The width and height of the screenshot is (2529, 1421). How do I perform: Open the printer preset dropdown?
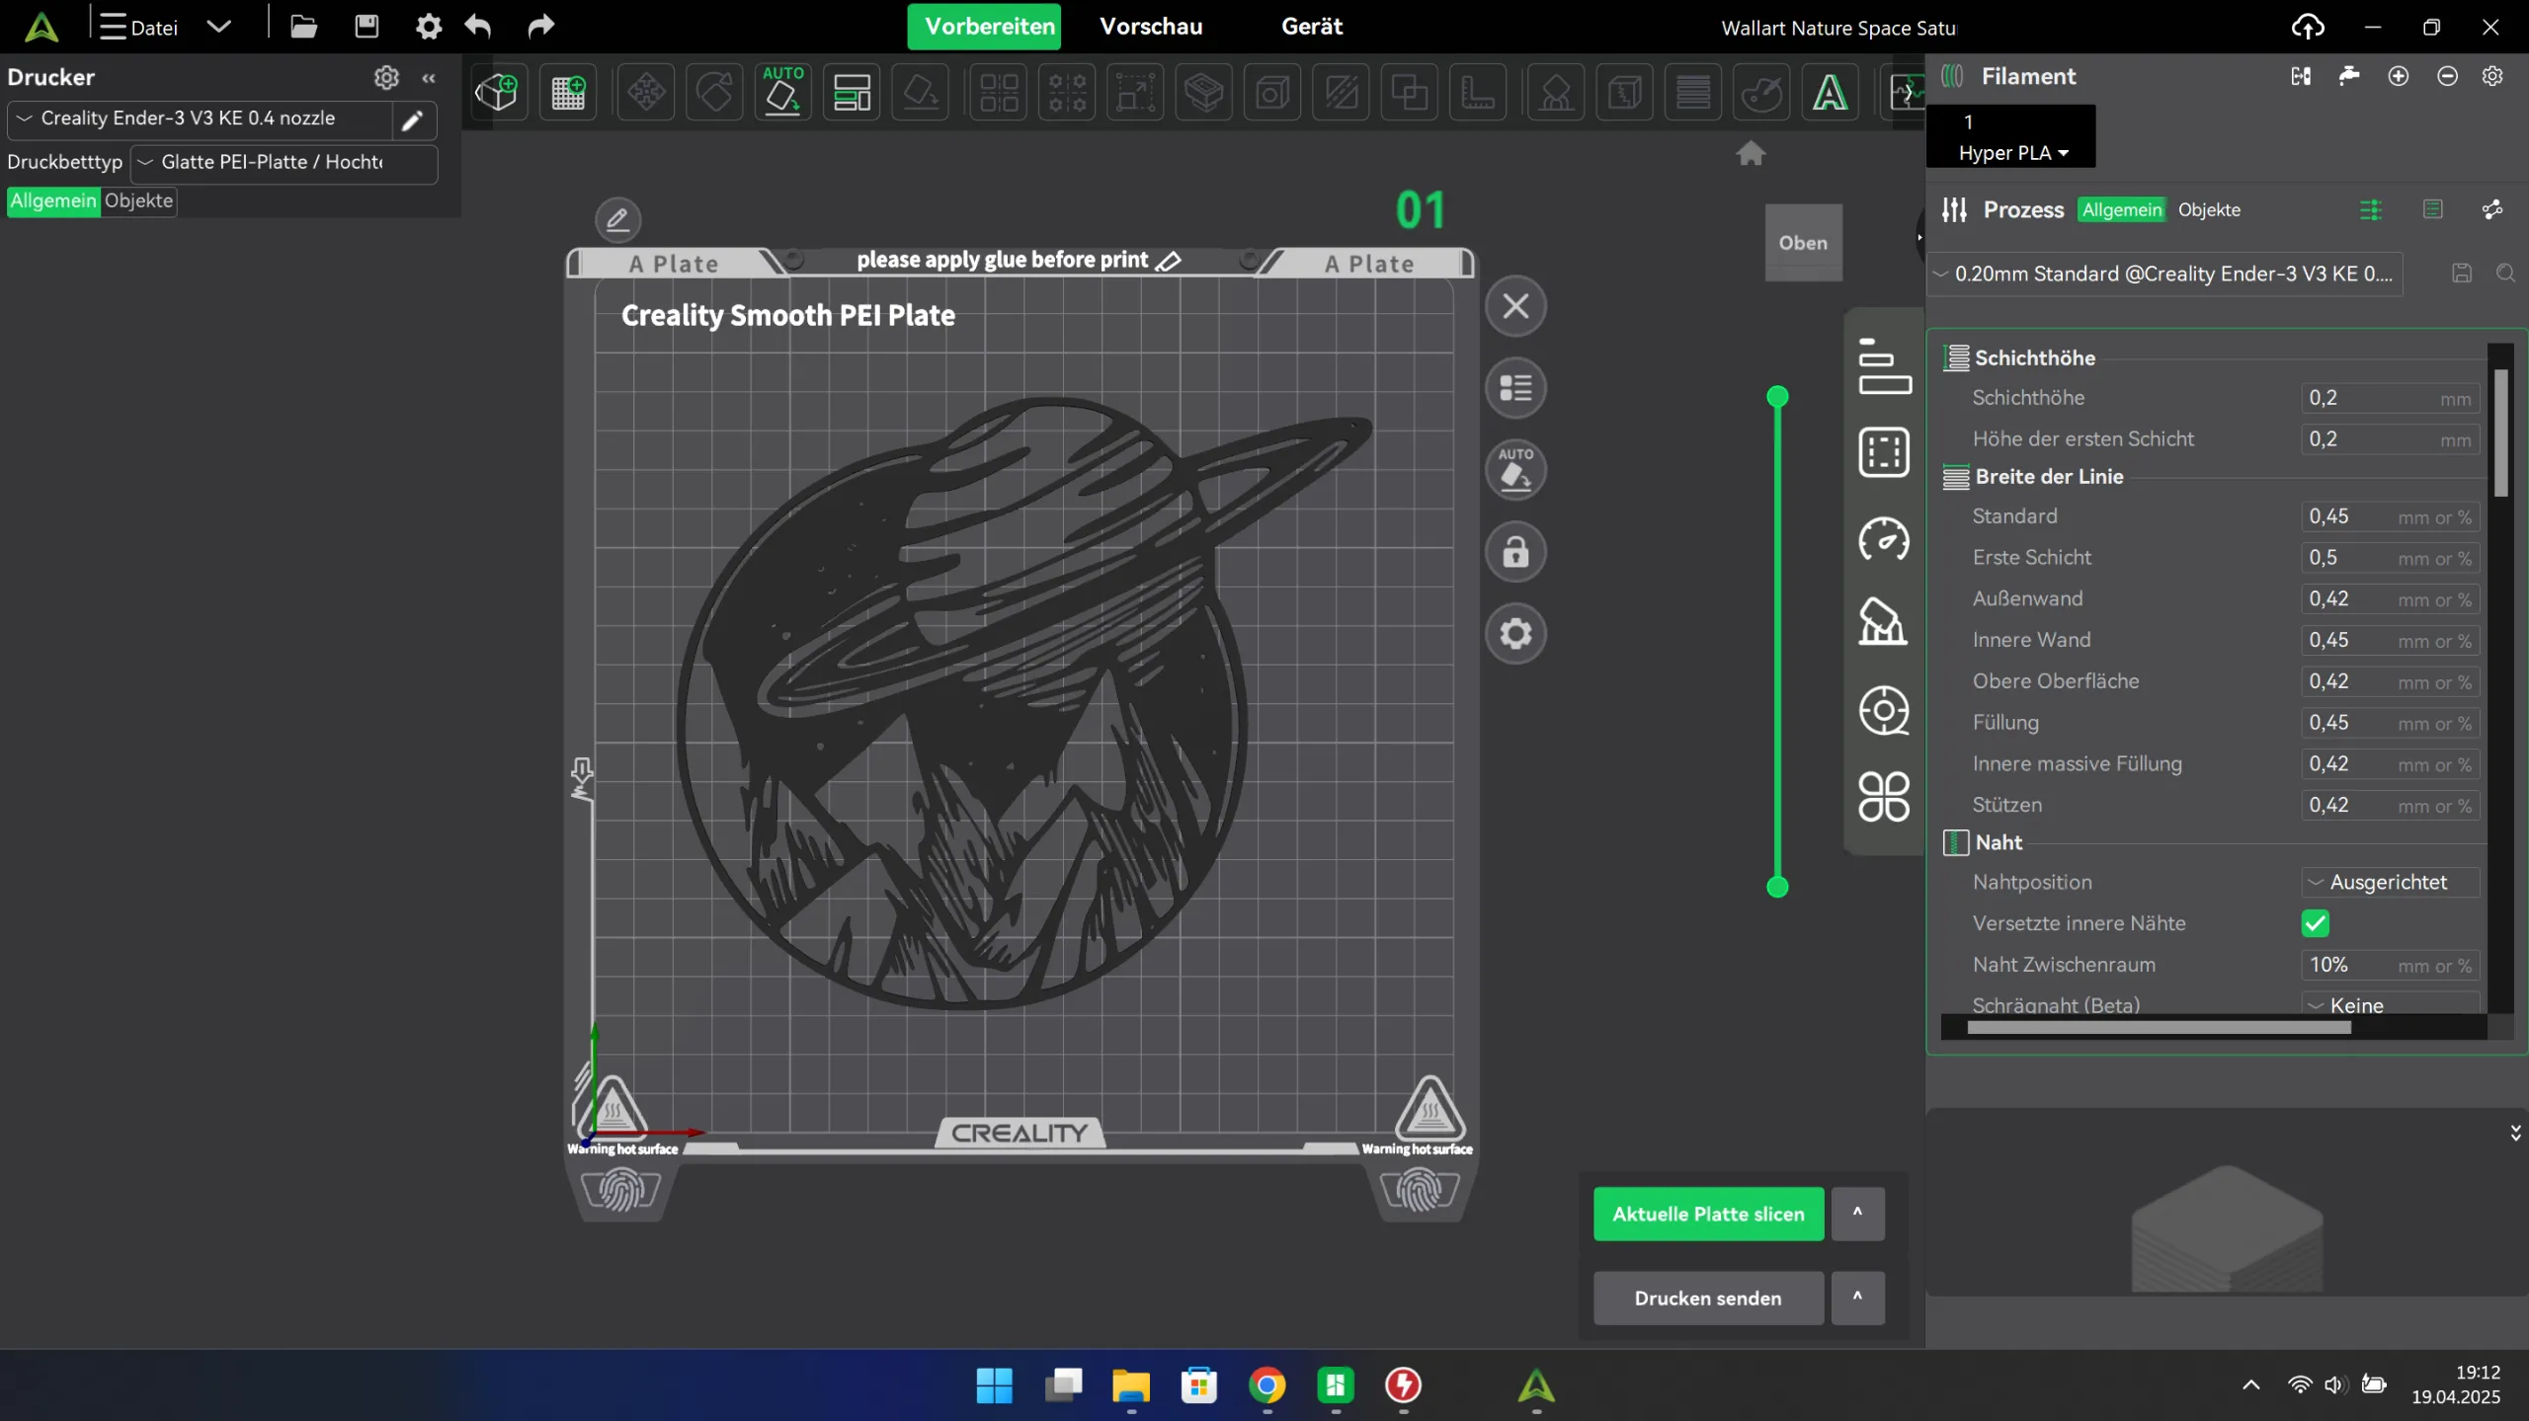tap(201, 118)
